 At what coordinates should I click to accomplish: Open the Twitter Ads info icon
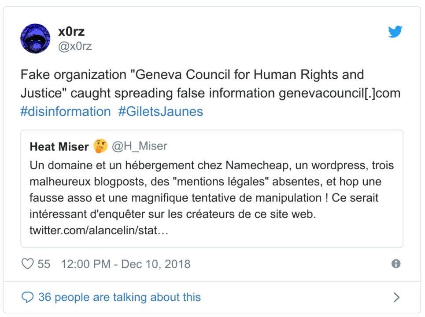pos(396,264)
